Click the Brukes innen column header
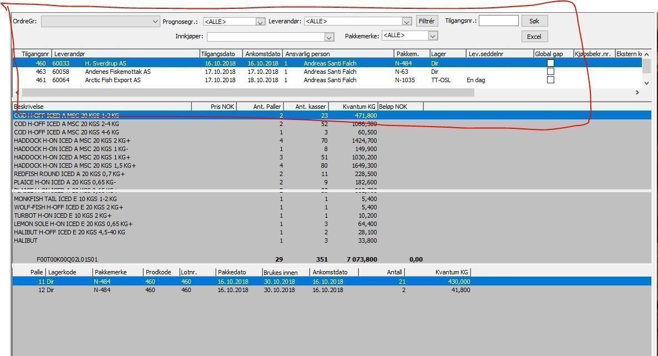 [286, 273]
